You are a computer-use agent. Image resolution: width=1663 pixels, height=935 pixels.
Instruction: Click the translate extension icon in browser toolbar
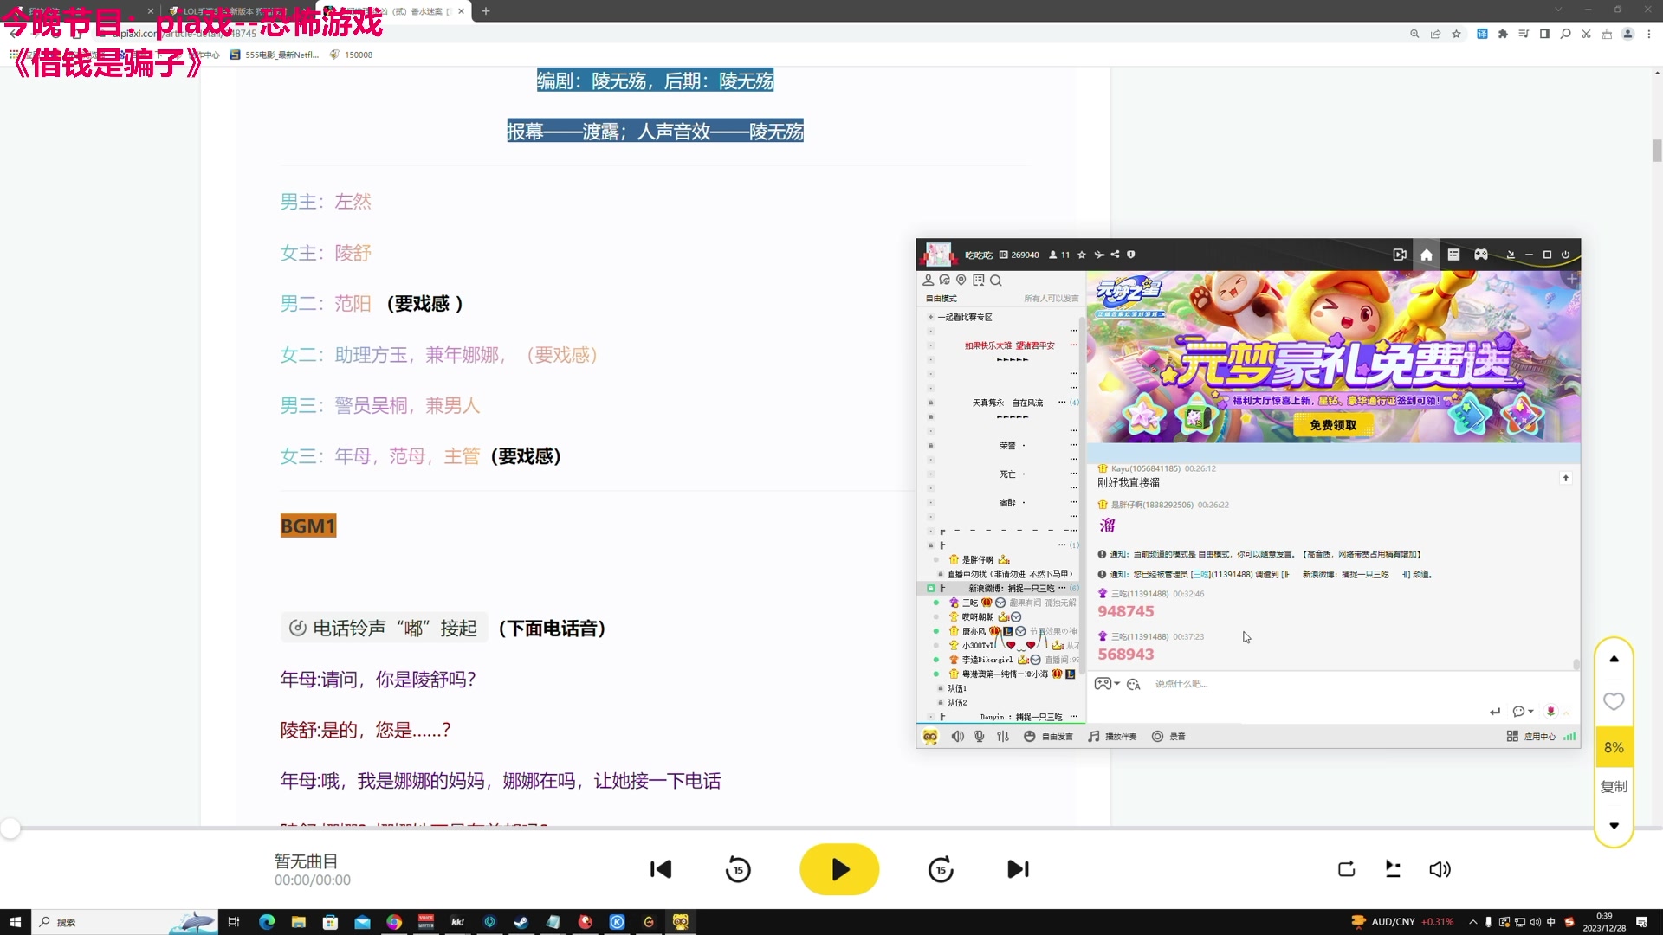1483,35
